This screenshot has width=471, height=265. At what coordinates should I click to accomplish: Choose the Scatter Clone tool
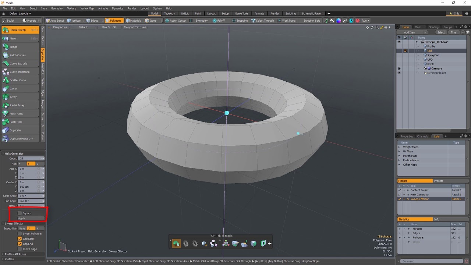(20, 80)
